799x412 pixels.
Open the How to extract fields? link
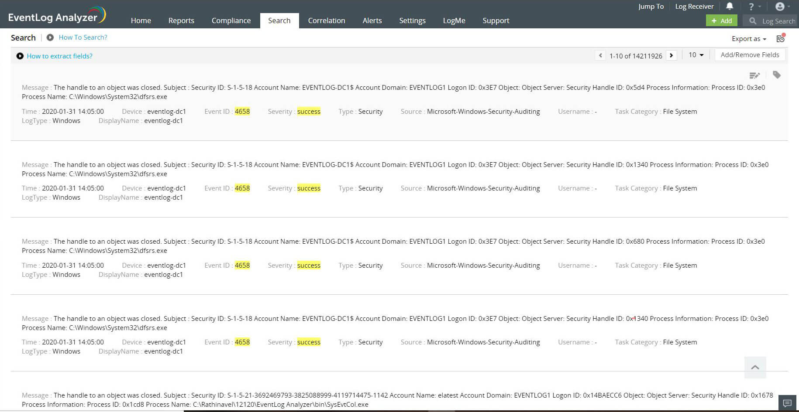[59, 56]
